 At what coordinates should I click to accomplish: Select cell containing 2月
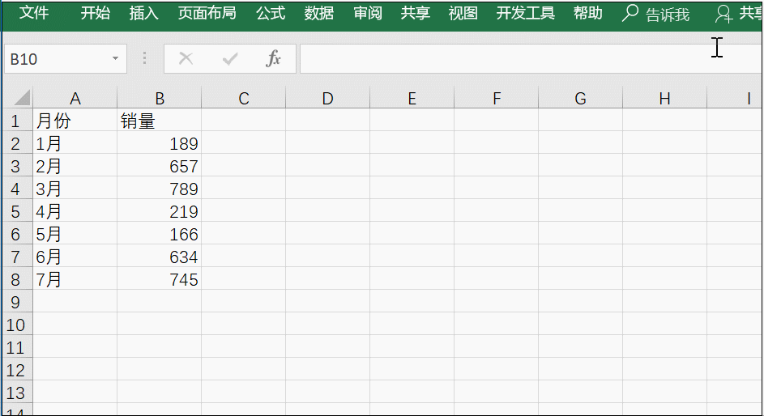75,166
